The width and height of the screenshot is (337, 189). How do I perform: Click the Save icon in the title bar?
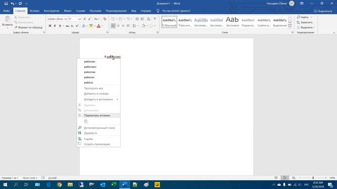pyautogui.click(x=6, y=4)
